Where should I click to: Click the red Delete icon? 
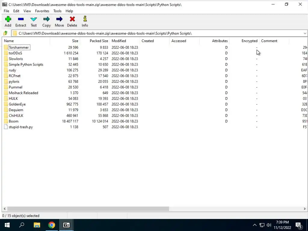pos(72,19)
